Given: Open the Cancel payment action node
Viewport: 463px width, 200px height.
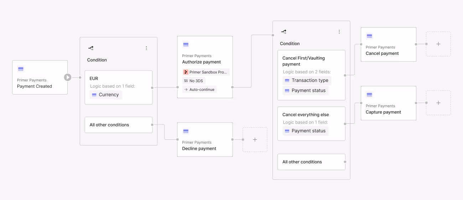Looking at the screenshot, I should click(389, 45).
